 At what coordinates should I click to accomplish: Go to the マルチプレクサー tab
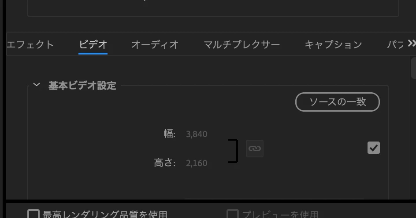[x=241, y=44]
